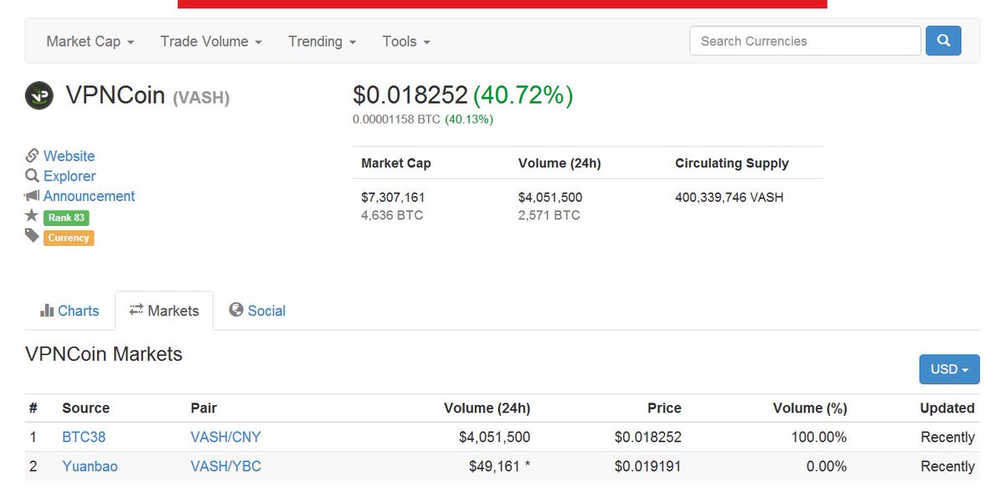Image resolution: width=1005 pixels, height=497 pixels.
Task: Click the bar chart icon on Charts tab
Action: tap(47, 310)
